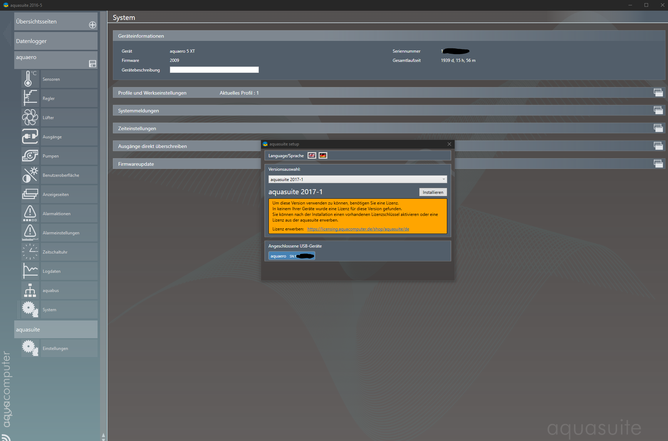Open the Lüfter fan icon
Viewport: 668px width, 441px height.
(x=30, y=117)
